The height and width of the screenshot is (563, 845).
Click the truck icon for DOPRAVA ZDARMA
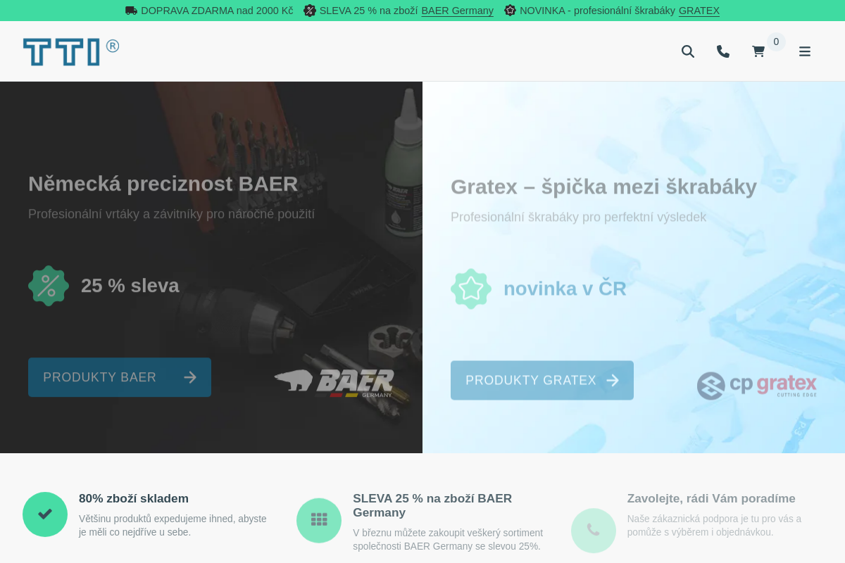(131, 11)
